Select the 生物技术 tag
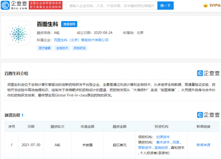 click(62, 48)
